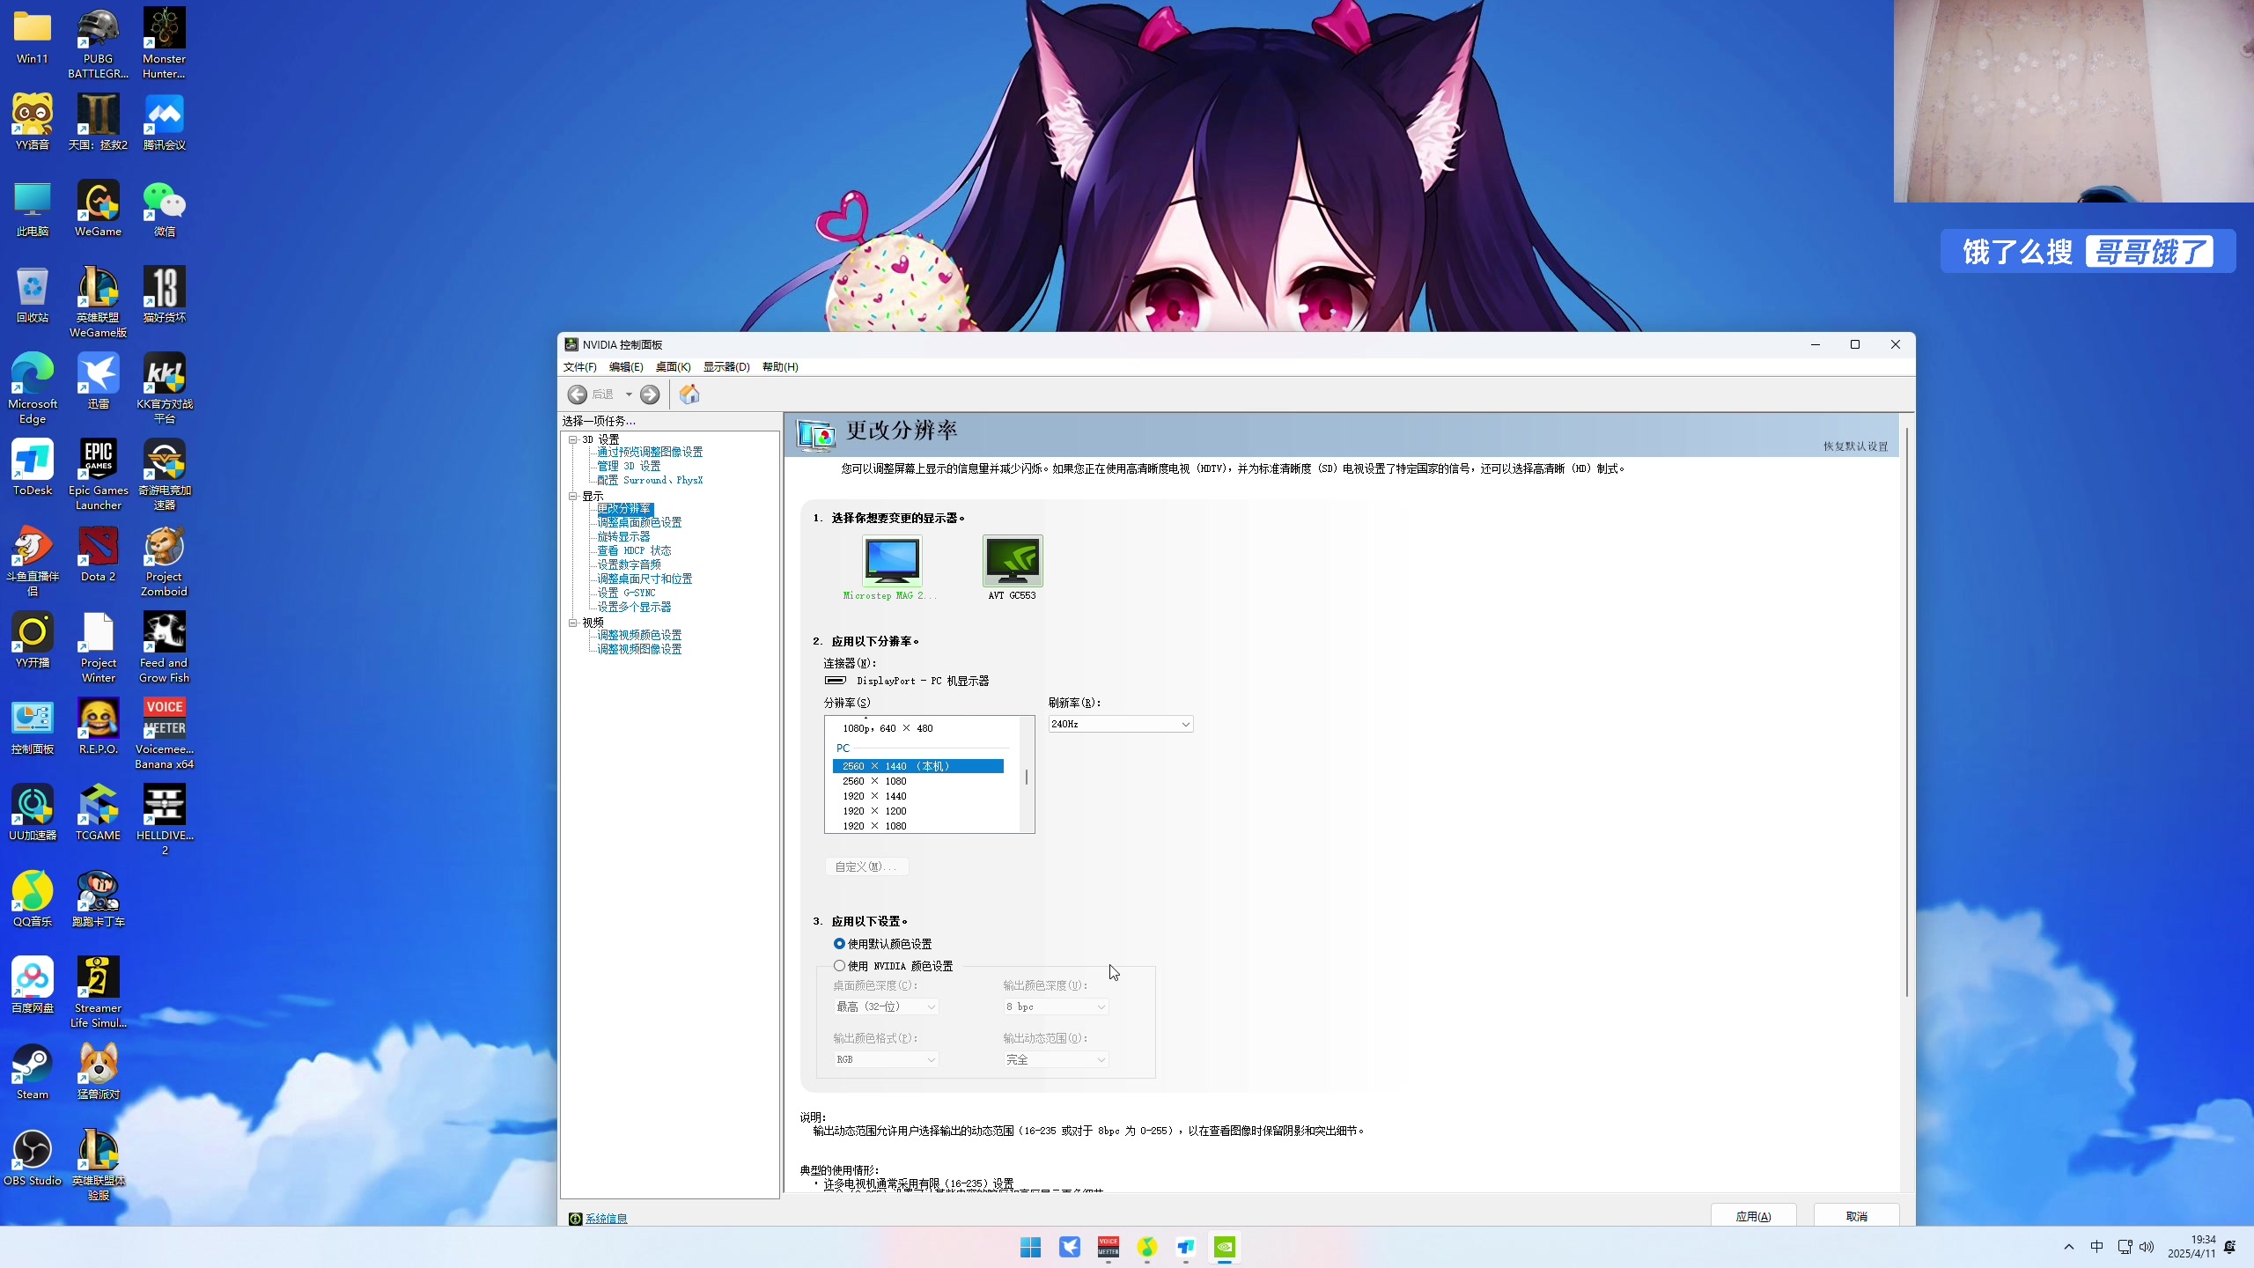
Task: Open 旋转显示器 tree item
Action: click(x=623, y=536)
